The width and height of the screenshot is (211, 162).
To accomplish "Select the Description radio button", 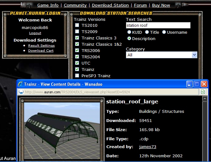I will coord(129,38).
